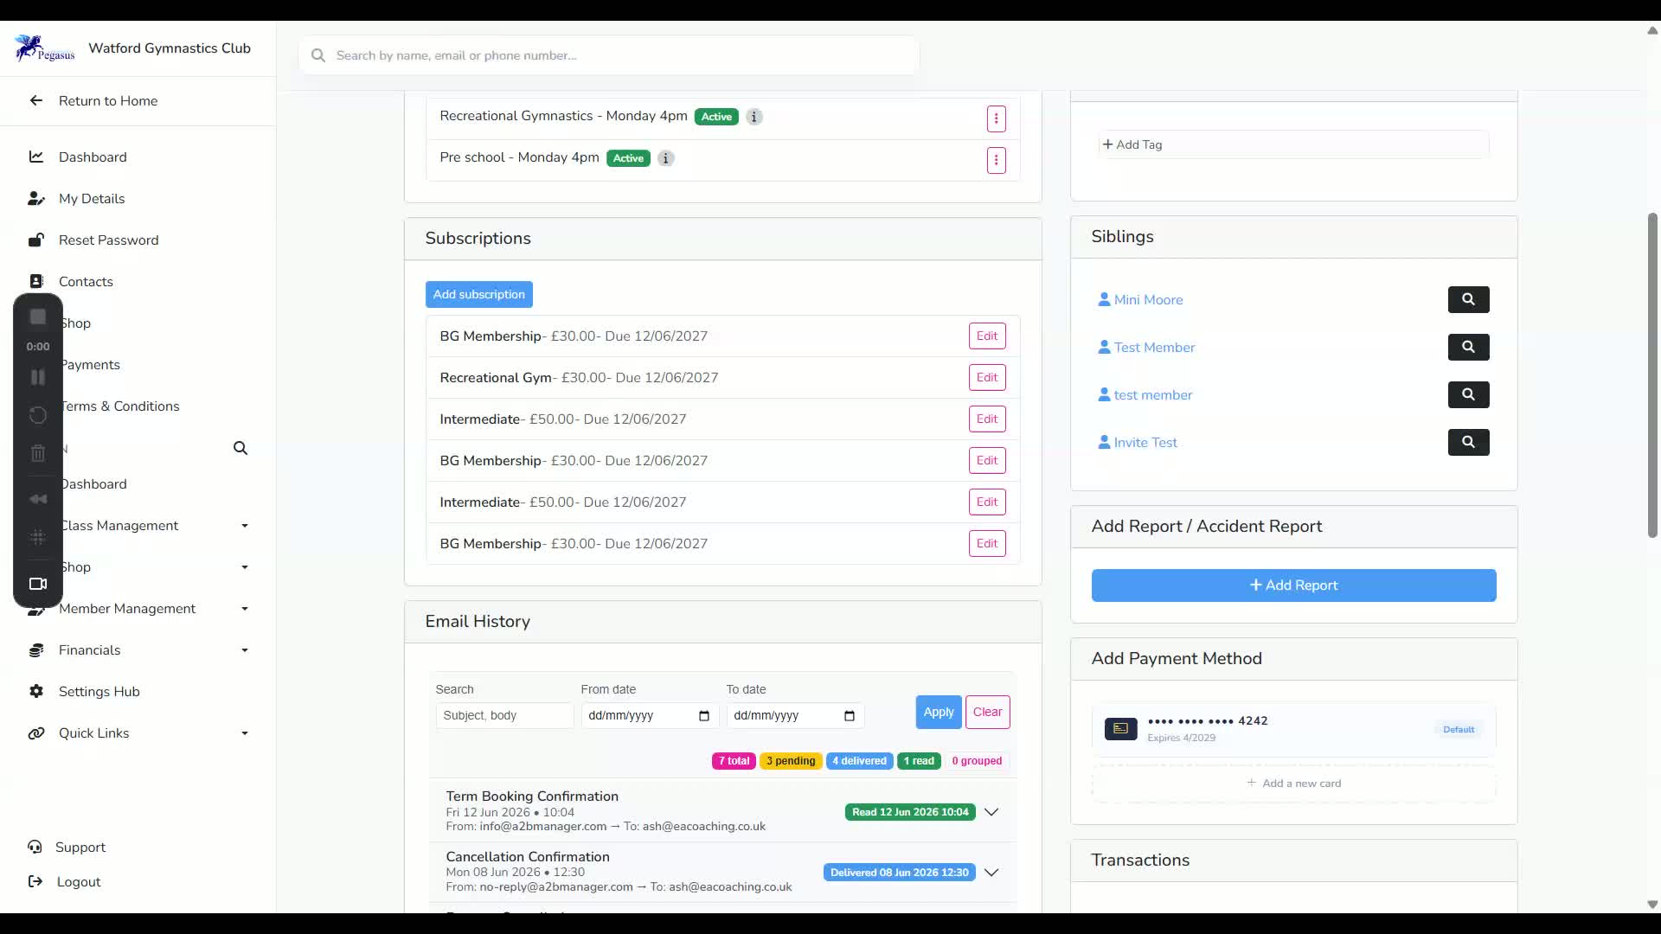Open three-dot menu for Pre school class
The image size is (1661, 934).
pyautogui.click(x=996, y=160)
